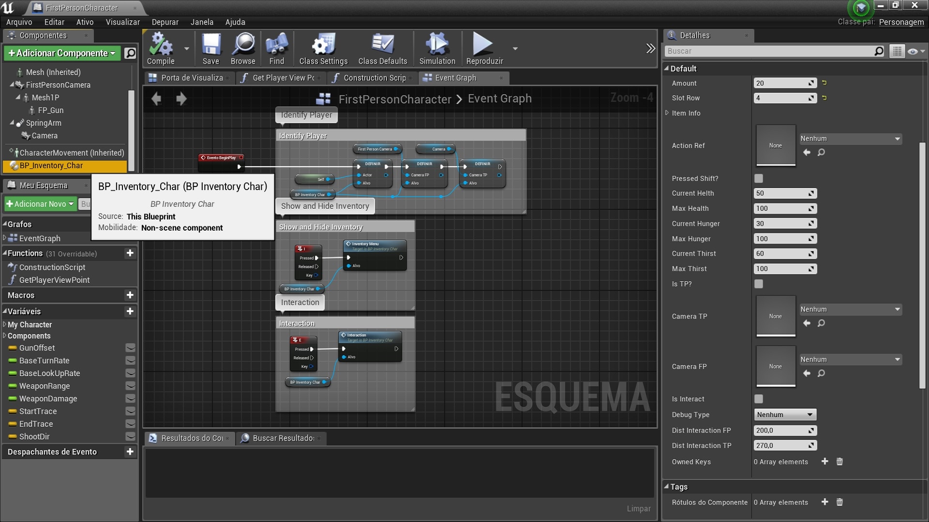Open Class Settings
Viewport: 929px width, 522px height.
pyautogui.click(x=323, y=48)
